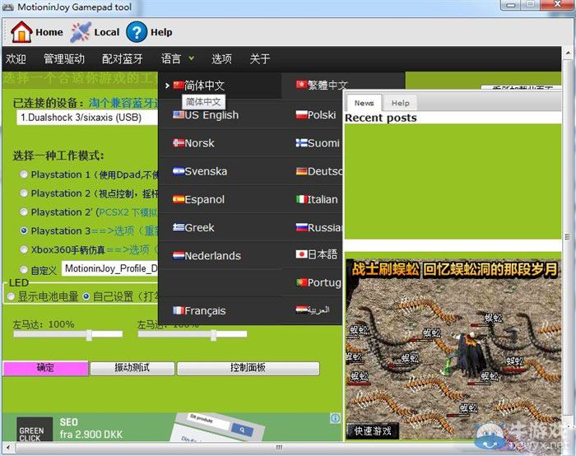Switch to the News tab
Viewport: 576px width, 456px height.
pos(364,103)
